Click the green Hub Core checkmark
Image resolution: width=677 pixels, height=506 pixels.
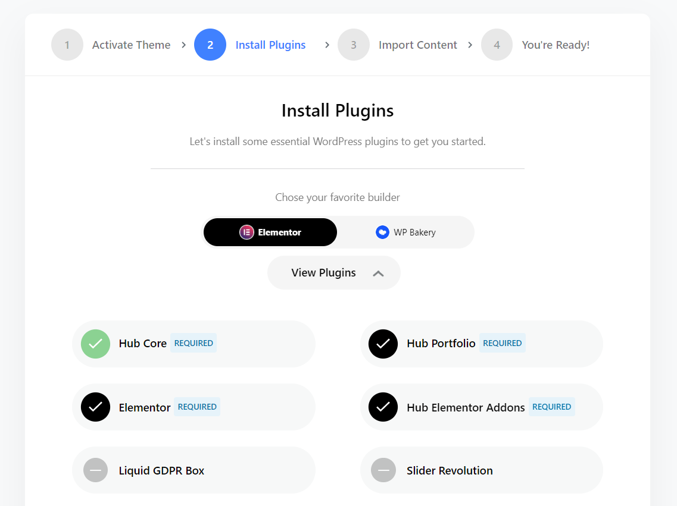[x=95, y=344]
